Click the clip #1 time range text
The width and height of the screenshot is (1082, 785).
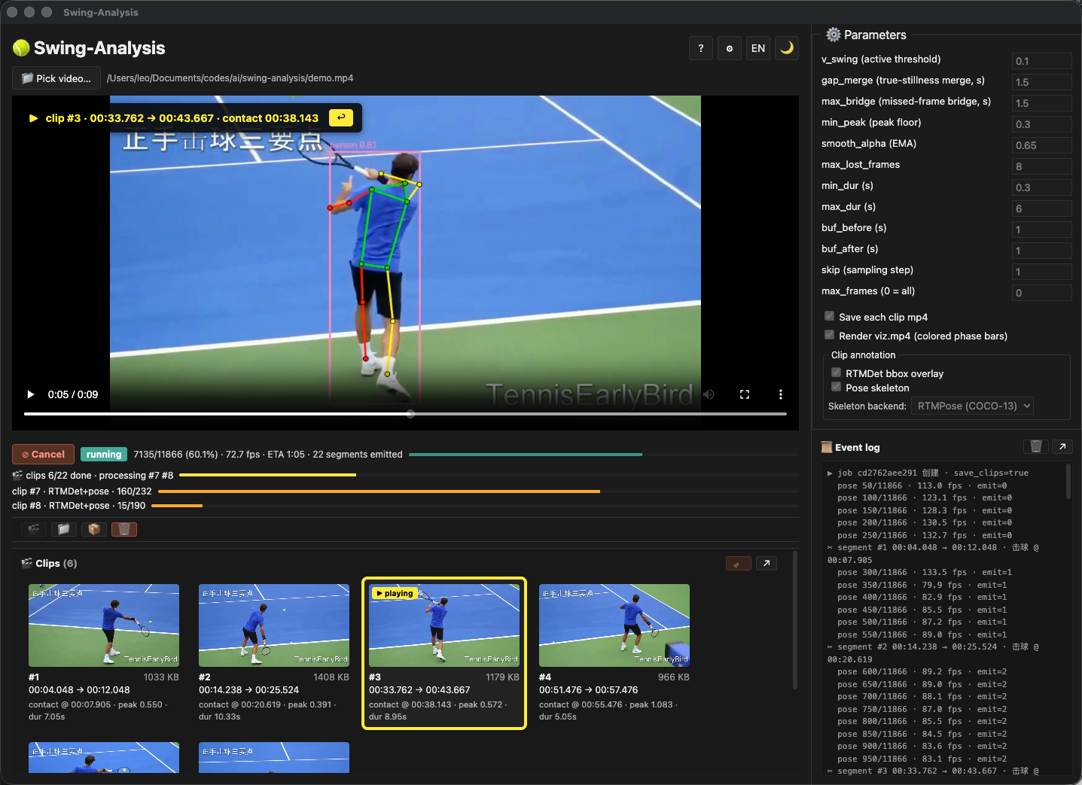tap(79, 690)
